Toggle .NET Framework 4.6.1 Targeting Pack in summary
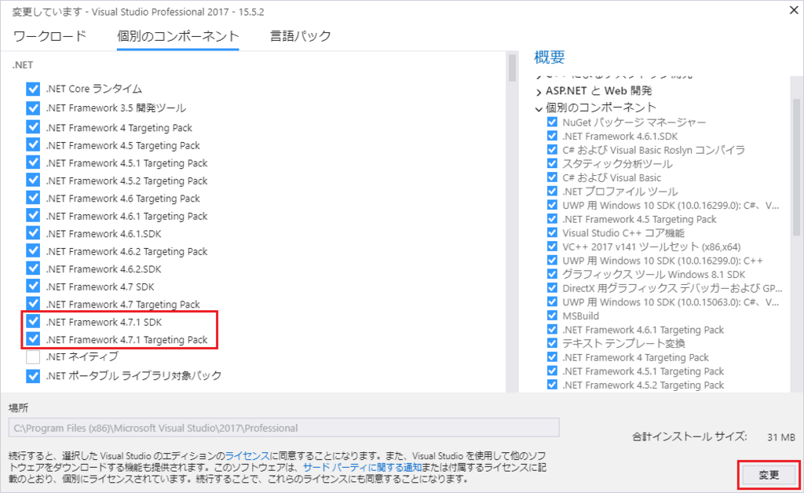The width and height of the screenshot is (804, 493). [552, 330]
